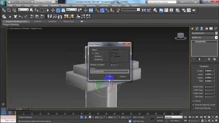Toggle the Auto Key button
The image size is (219, 123).
click(160, 117)
